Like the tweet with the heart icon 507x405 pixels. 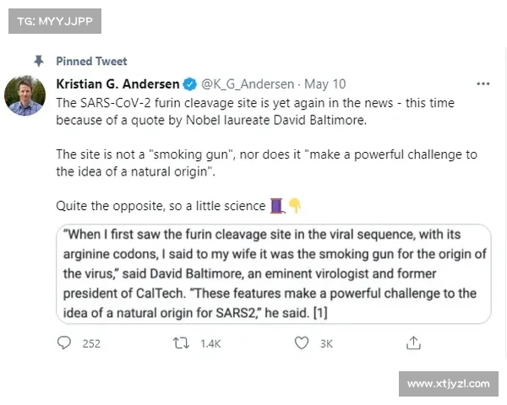coord(301,343)
